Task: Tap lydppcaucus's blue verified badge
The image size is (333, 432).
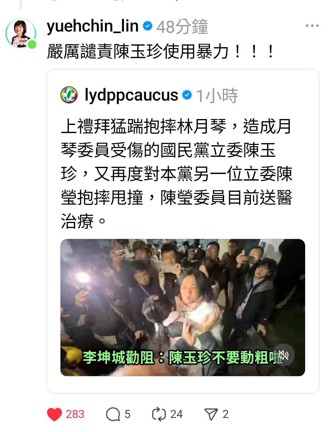Action: [x=187, y=95]
